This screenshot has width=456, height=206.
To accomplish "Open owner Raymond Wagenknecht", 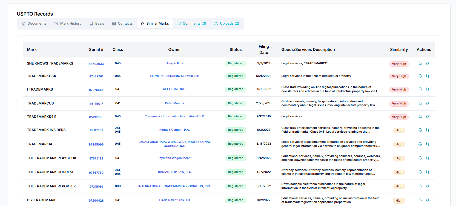I will point(174,158).
